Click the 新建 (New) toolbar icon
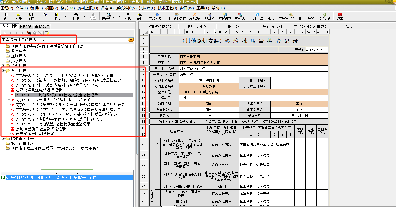This screenshot has width=396, height=207. tap(6, 16)
